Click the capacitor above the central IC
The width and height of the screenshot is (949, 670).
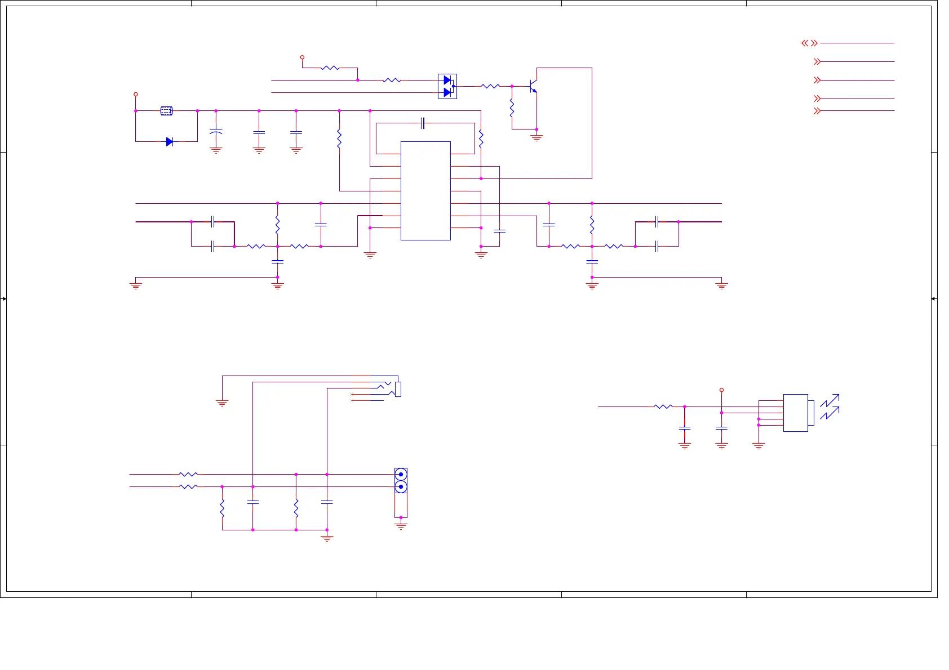pyautogui.click(x=423, y=123)
